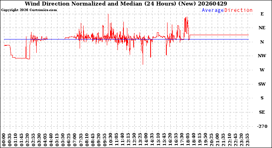The image size is (272, 148).
Task: Click the 00:00 time label
Action: click(4, 140)
